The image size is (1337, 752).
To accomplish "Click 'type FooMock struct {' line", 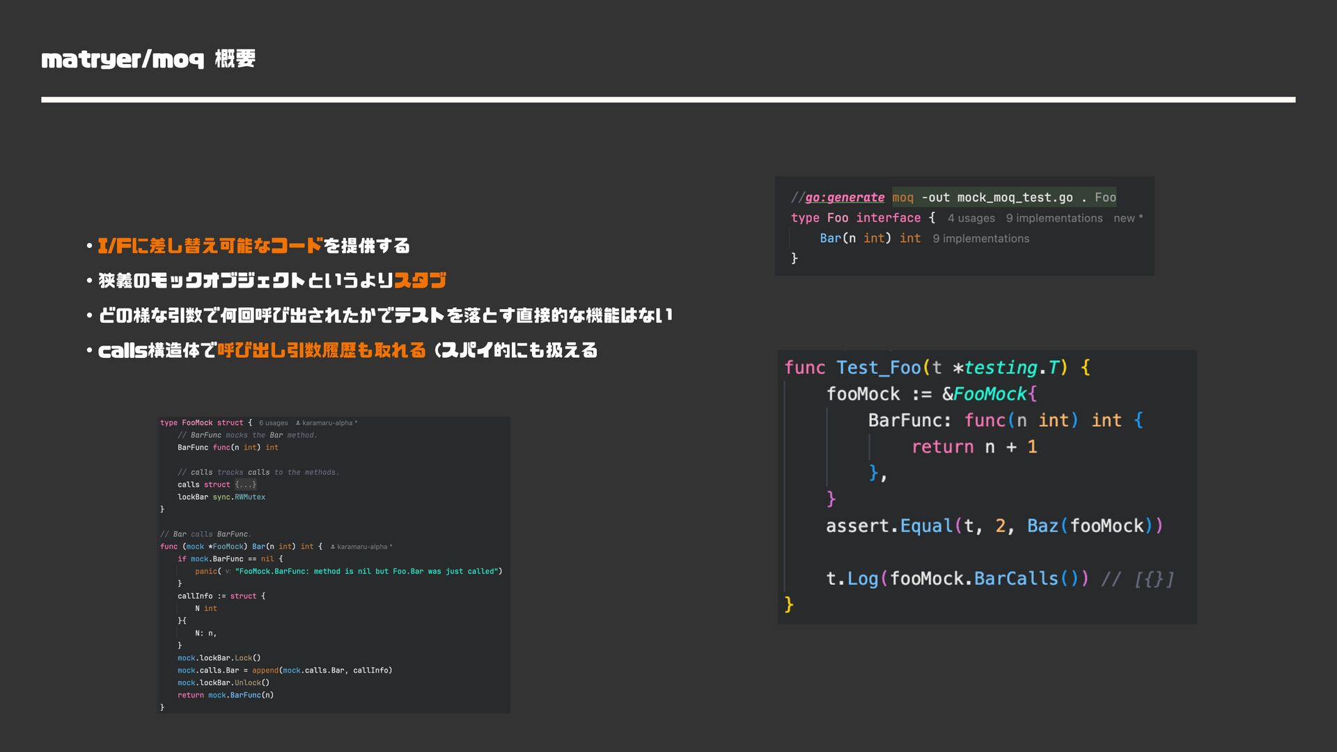I will coord(206,423).
